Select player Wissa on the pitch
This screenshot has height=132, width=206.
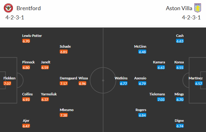[83, 78]
